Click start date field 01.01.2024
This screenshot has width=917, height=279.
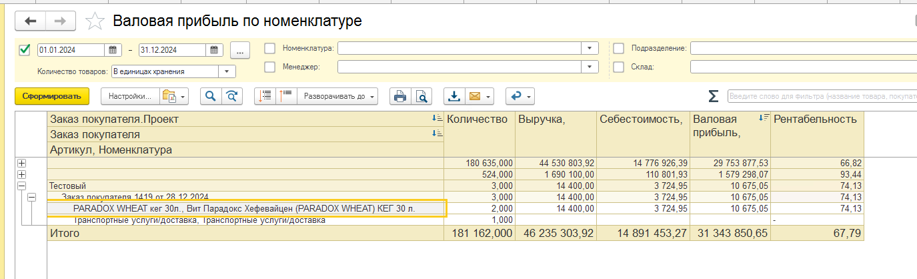(72, 50)
